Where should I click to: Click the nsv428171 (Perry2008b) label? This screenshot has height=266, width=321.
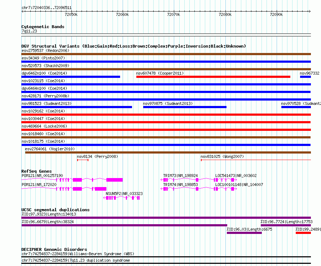click(45, 96)
